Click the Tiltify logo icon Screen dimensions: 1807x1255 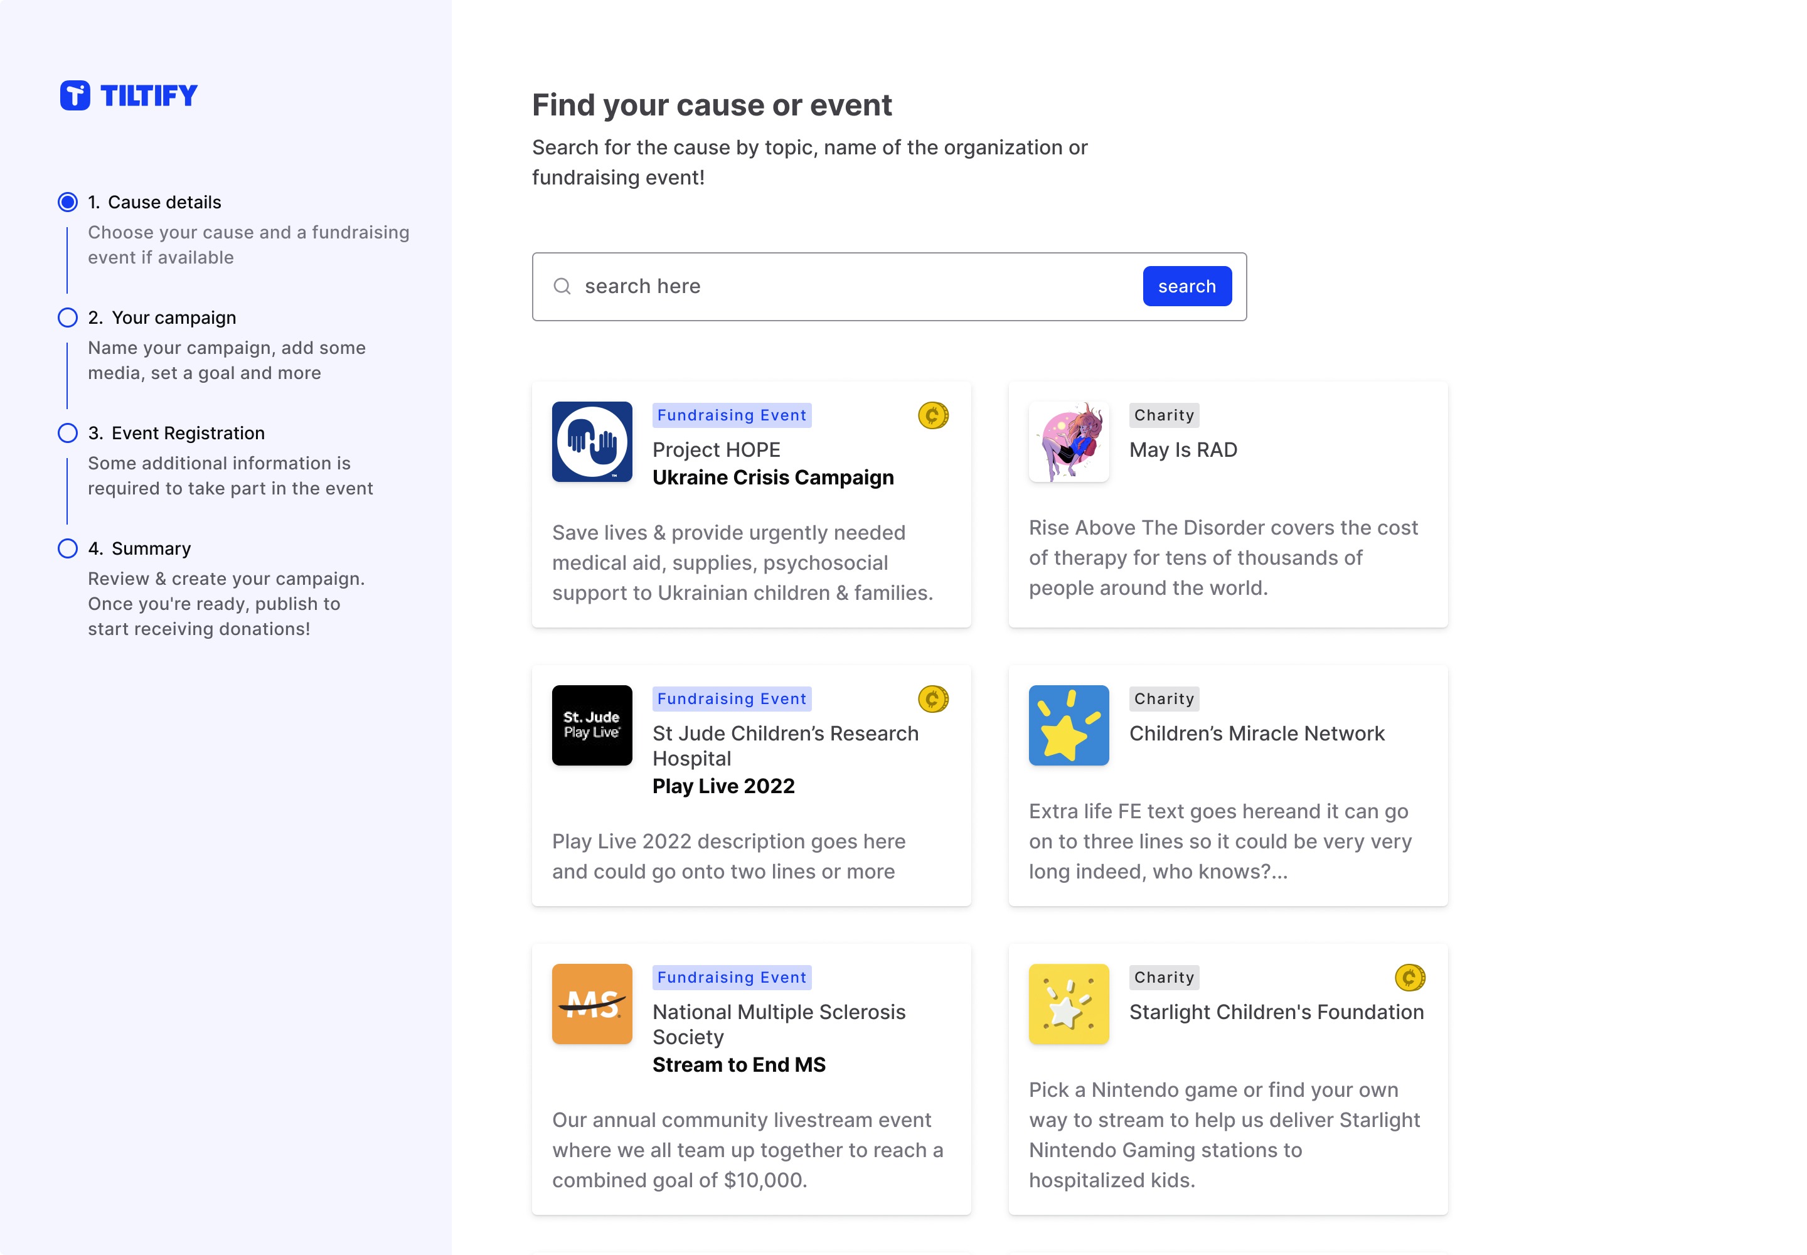(x=75, y=95)
